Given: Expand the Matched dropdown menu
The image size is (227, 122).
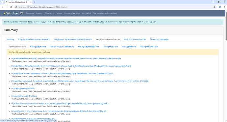Looking at the screenshot, I should point(49,13).
